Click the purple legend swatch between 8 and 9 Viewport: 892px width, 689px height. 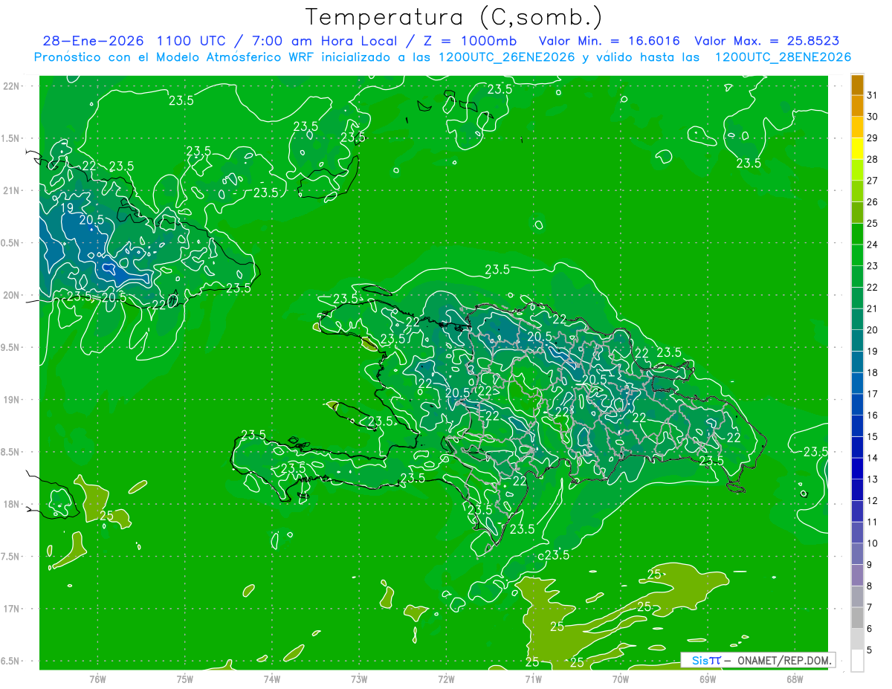[x=857, y=575]
